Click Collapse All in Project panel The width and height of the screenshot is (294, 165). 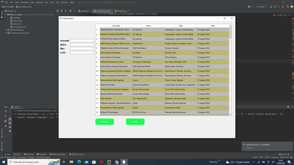[65, 11]
